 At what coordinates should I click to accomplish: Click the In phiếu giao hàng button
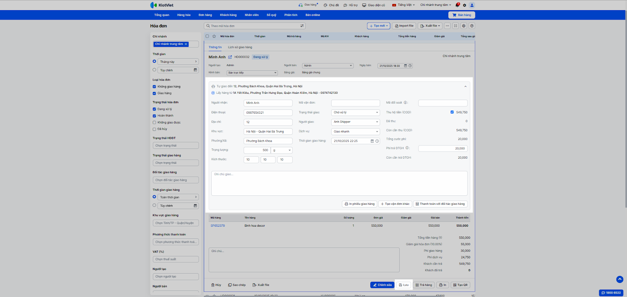pos(359,204)
